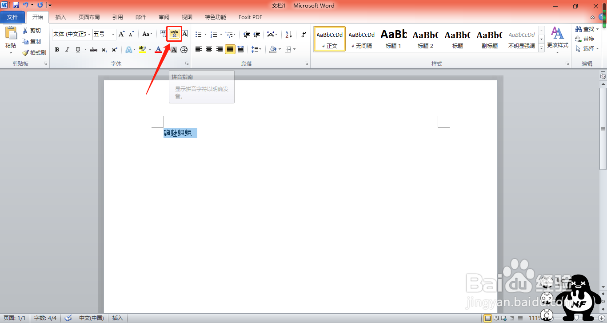Click Select (选择) in editing group

[x=585, y=49]
